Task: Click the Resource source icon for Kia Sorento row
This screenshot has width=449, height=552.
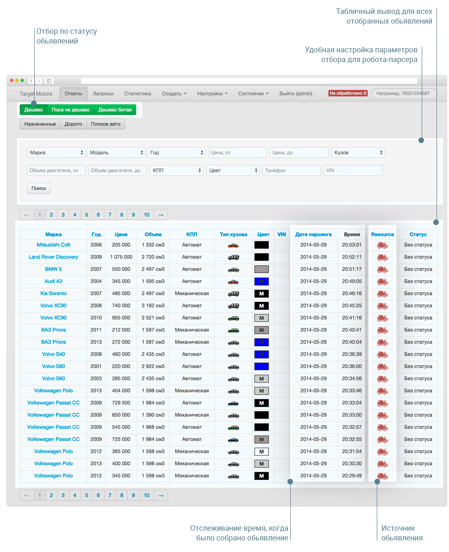Action: [x=382, y=294]
